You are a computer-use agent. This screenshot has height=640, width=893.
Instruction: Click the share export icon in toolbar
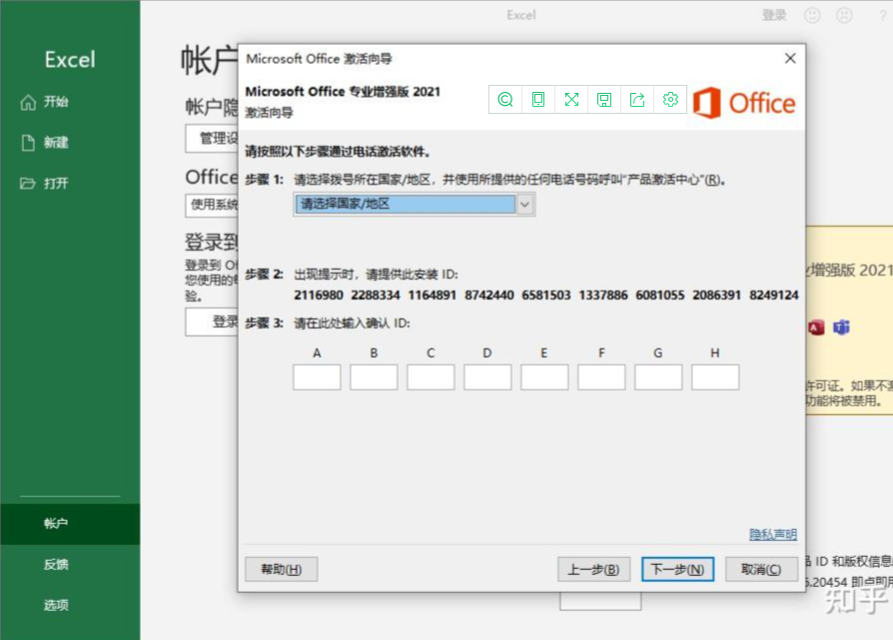pos(637,100)
